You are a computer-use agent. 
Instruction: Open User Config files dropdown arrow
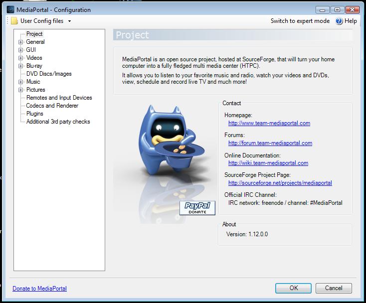69,21
